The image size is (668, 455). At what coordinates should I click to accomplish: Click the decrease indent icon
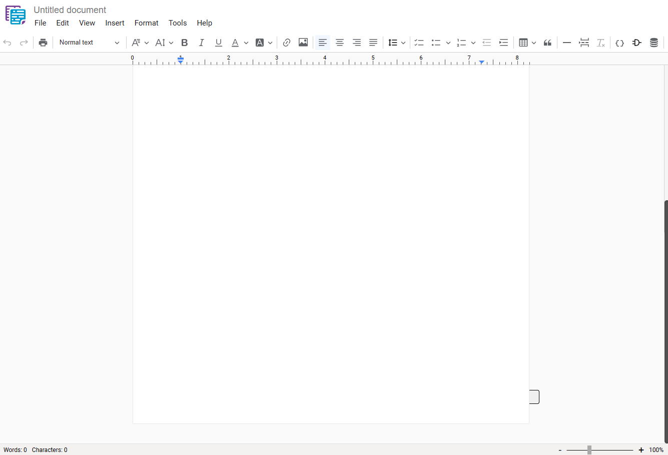pos(487,43)
